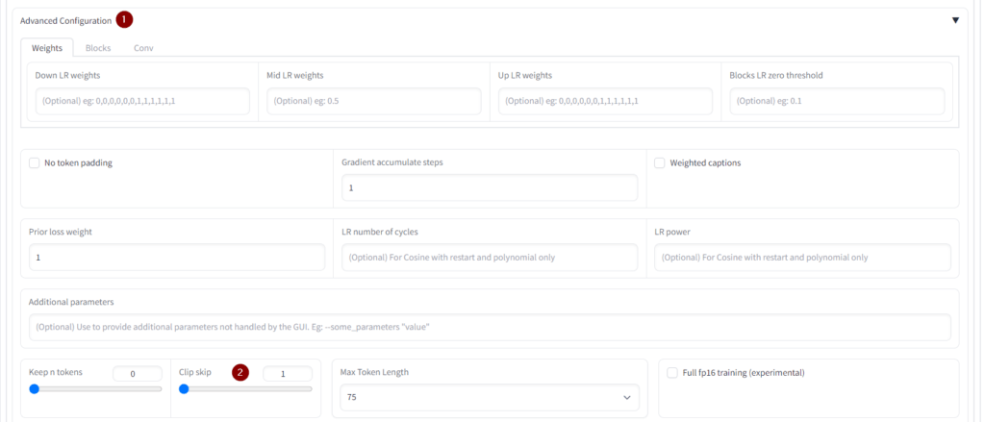This screenshot has height=422, width=985.
Task: Click the red annotation badge number 1
Action: 124,19
